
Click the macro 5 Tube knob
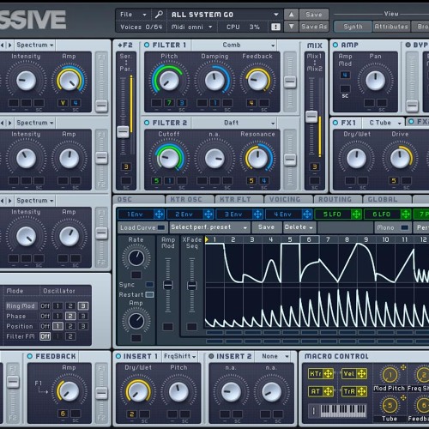[390, 405]
